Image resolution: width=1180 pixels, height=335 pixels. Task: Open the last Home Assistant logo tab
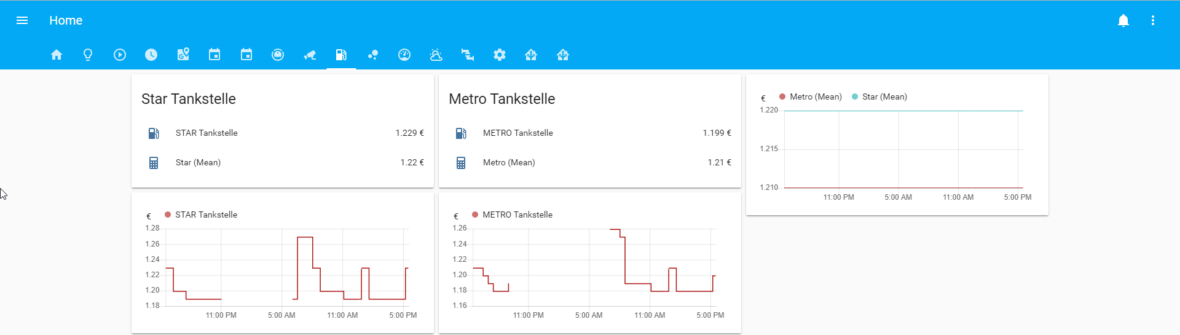563,55
